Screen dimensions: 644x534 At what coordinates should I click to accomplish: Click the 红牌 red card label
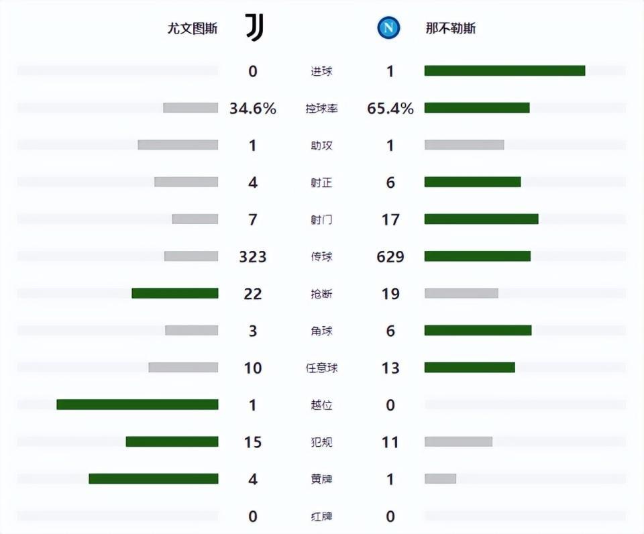321,517
